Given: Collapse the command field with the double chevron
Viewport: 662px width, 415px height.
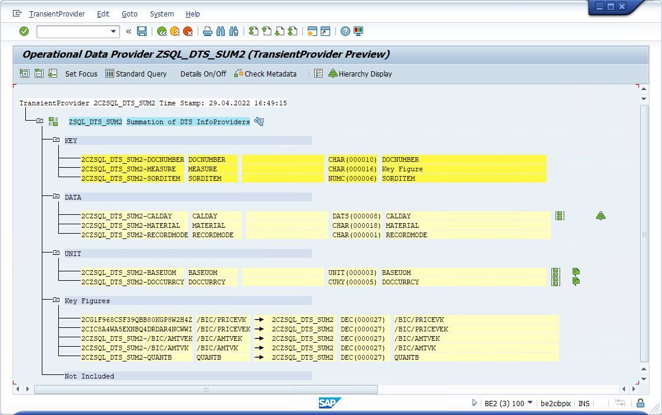Looking at the screenshot, I should [x=129, y=31].
